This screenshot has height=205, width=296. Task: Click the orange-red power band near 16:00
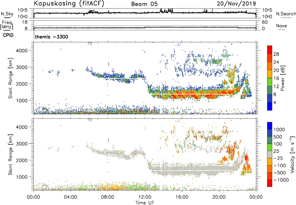point(181,94)
